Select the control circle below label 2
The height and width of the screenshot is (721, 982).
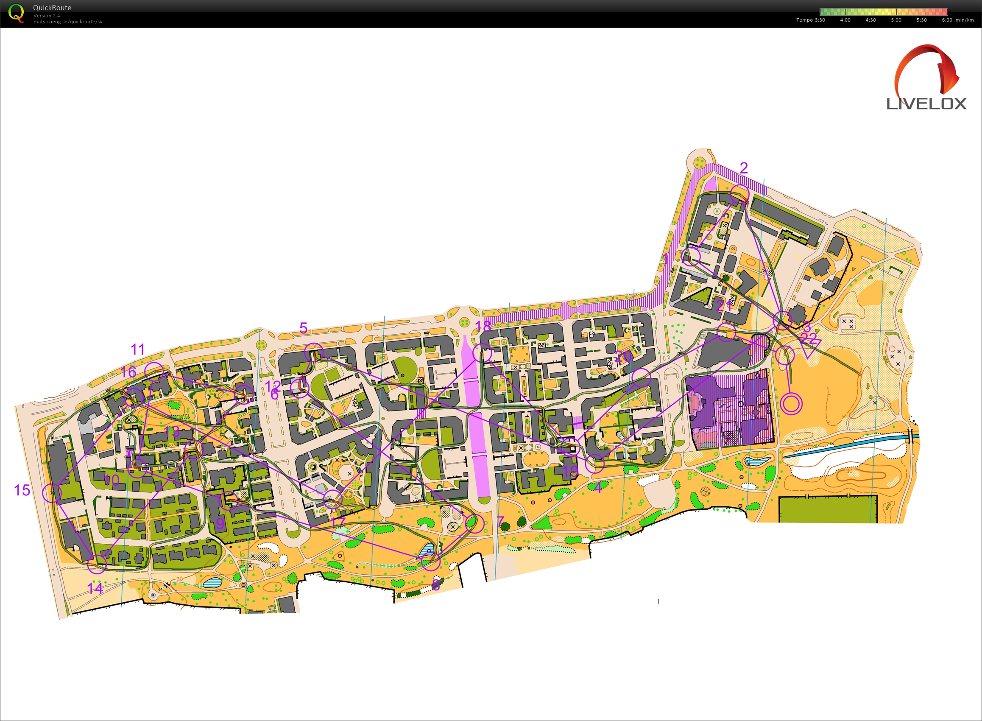[739, 194]
